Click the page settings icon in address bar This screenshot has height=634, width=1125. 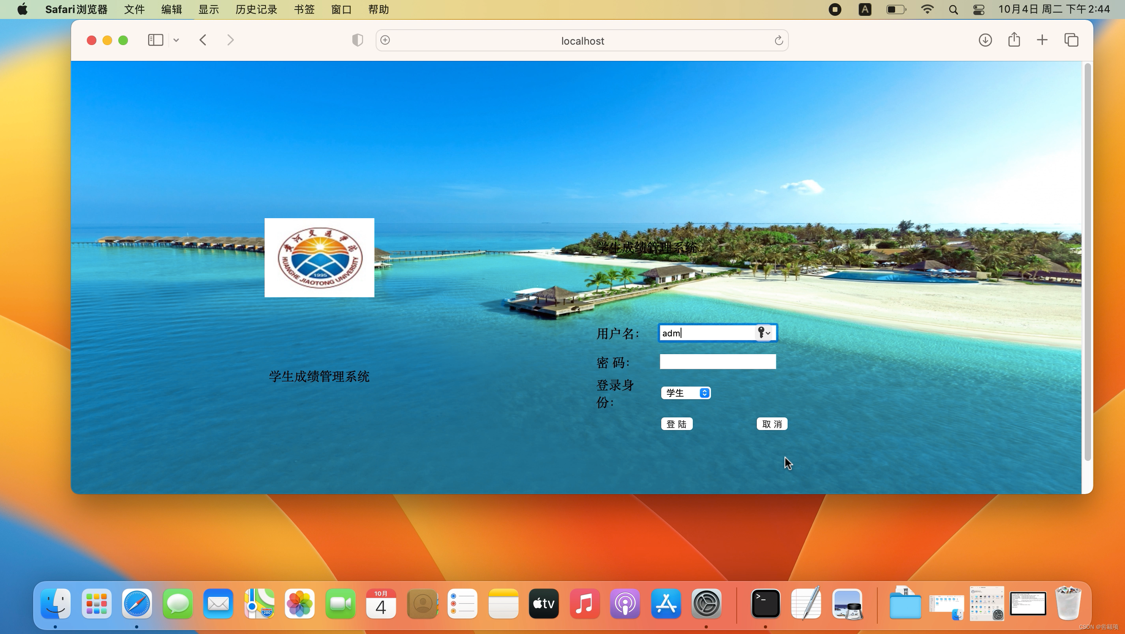(x=385, y=40)
